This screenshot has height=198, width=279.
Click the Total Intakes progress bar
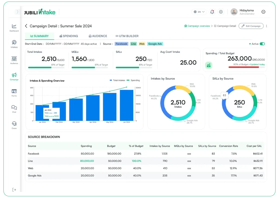(x=46, y=68)
